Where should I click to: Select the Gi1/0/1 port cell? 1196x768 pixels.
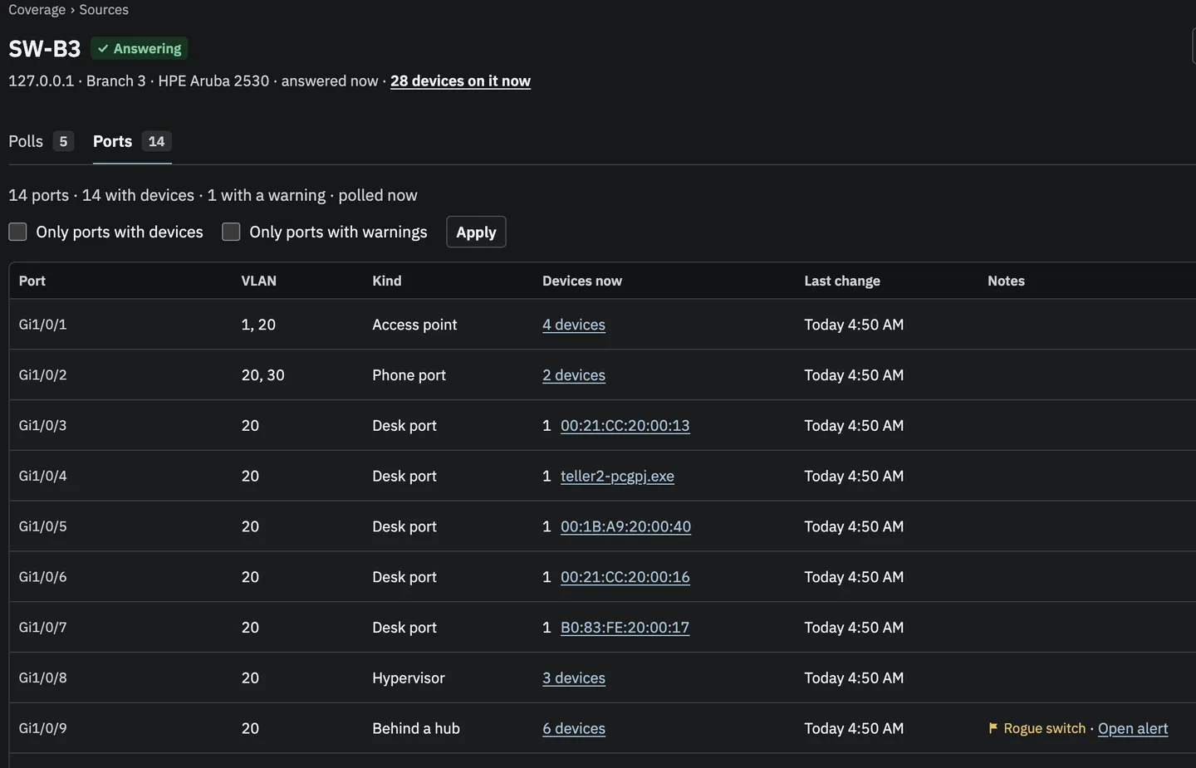tap(43, 325)
